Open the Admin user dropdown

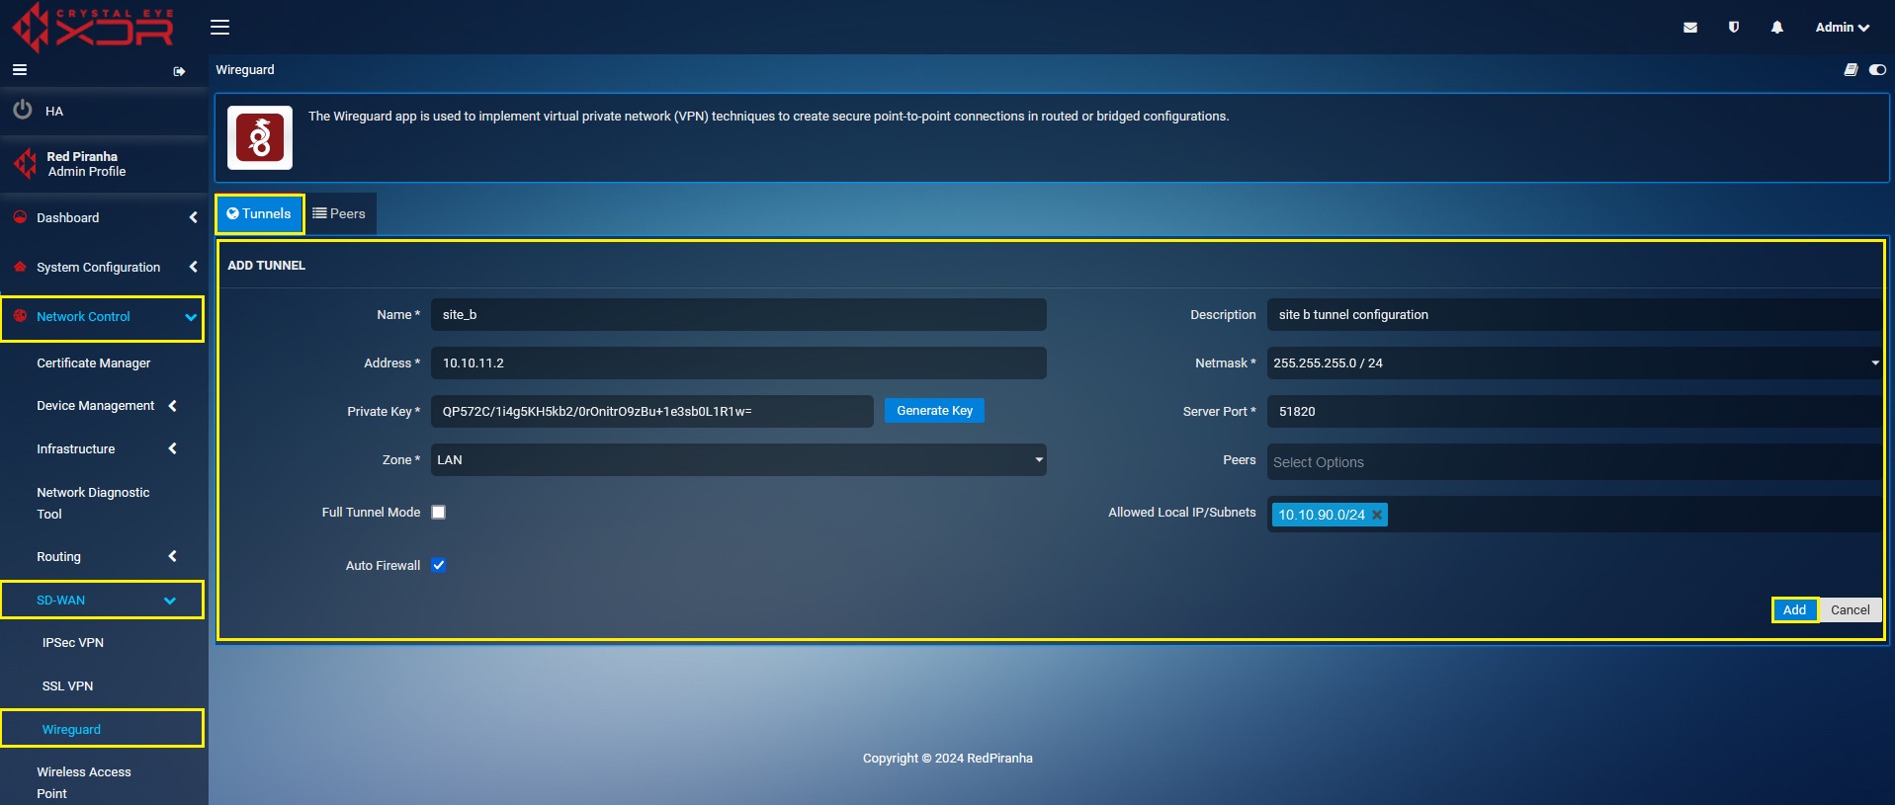point(1843,28)
